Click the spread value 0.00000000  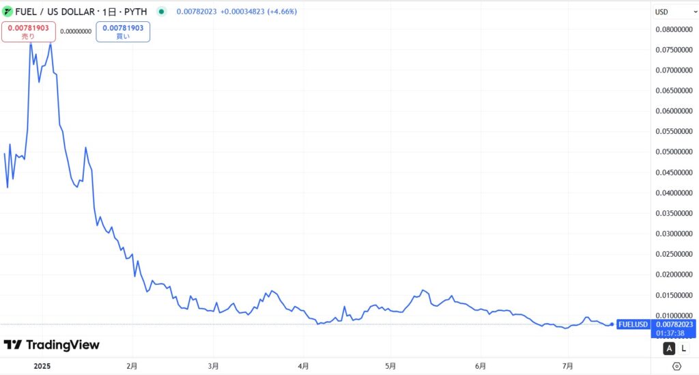pos(76,31)
